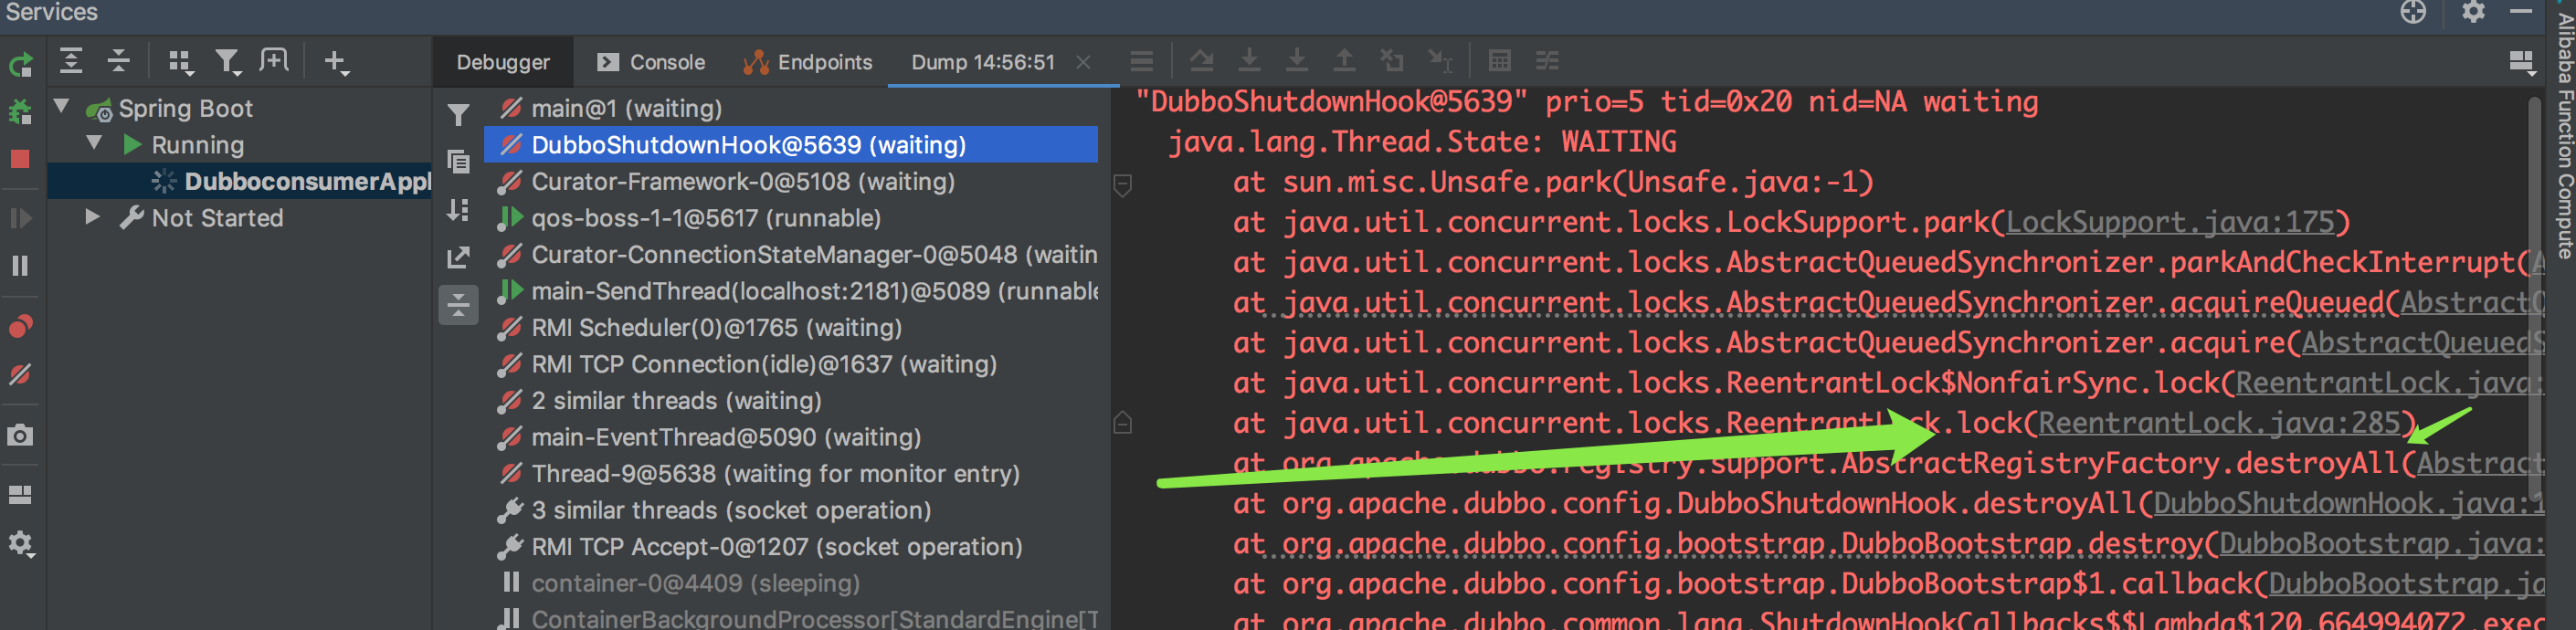Click the Force Step Into icon
This screenshot has width=2576, height=630.
click(1297, 61)
